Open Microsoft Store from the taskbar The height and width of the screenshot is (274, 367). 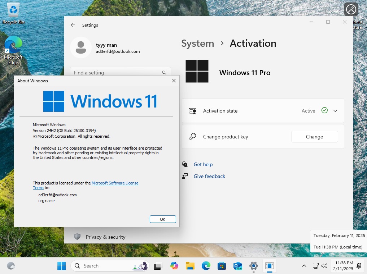click(222, 266)
